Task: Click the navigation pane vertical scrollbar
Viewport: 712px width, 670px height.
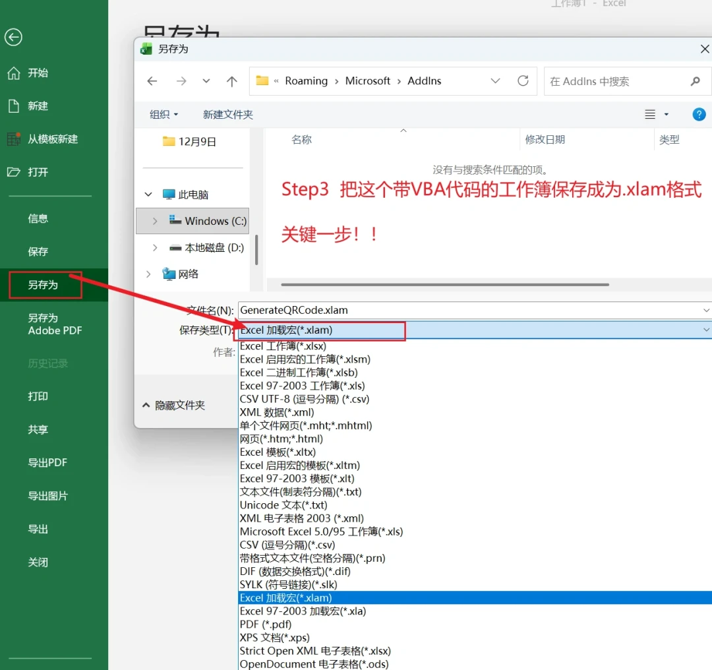Action: pos(256,249)
